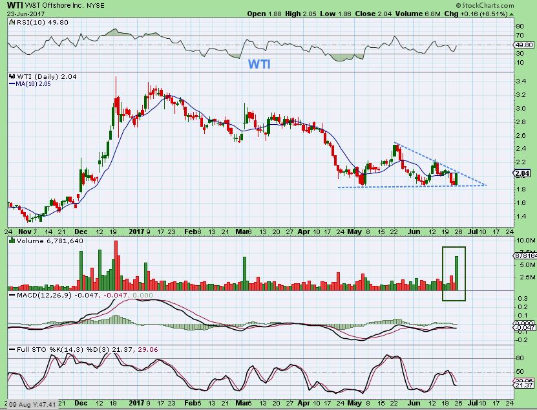Click the -0.047 MACD value tag on right axis

tap(525, 328)
